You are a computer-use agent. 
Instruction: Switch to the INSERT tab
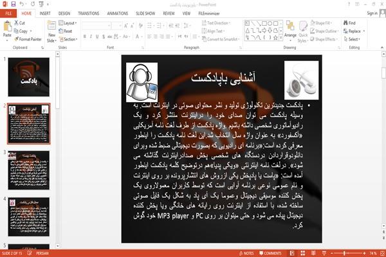(x=45, y=13)
